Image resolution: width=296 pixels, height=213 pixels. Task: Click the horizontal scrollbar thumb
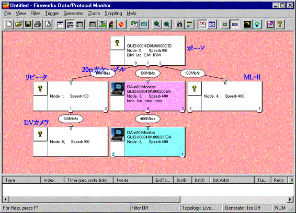pos(95,199)
